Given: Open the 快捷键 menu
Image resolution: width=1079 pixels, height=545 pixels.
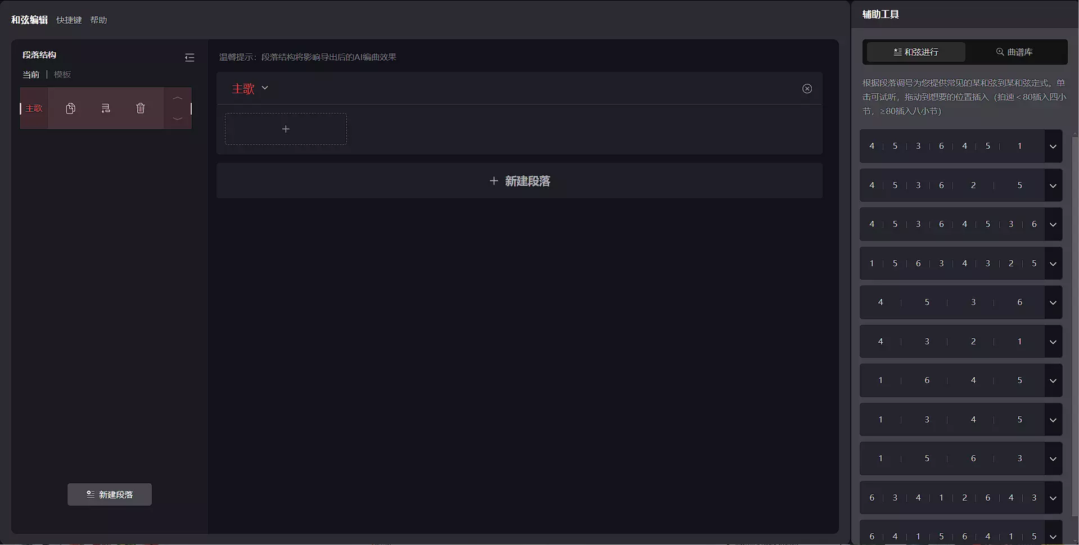Looking at the screenshot, I should 69,20.
